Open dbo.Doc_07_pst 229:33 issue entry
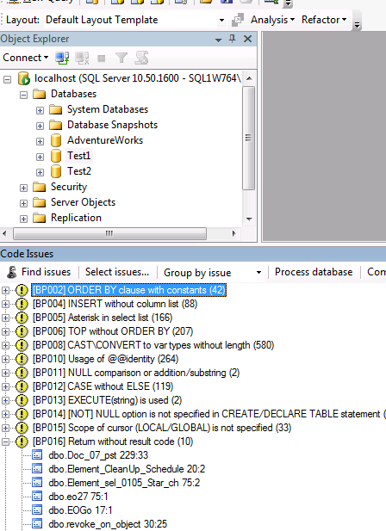The width and height of the screenshot is (386, 531). 98,455
